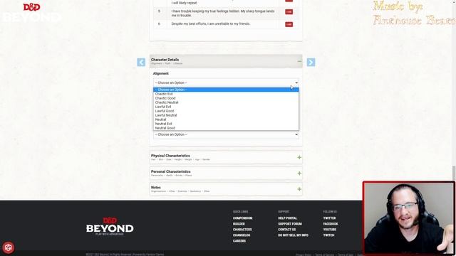Open the Compendium footer link

242,218
